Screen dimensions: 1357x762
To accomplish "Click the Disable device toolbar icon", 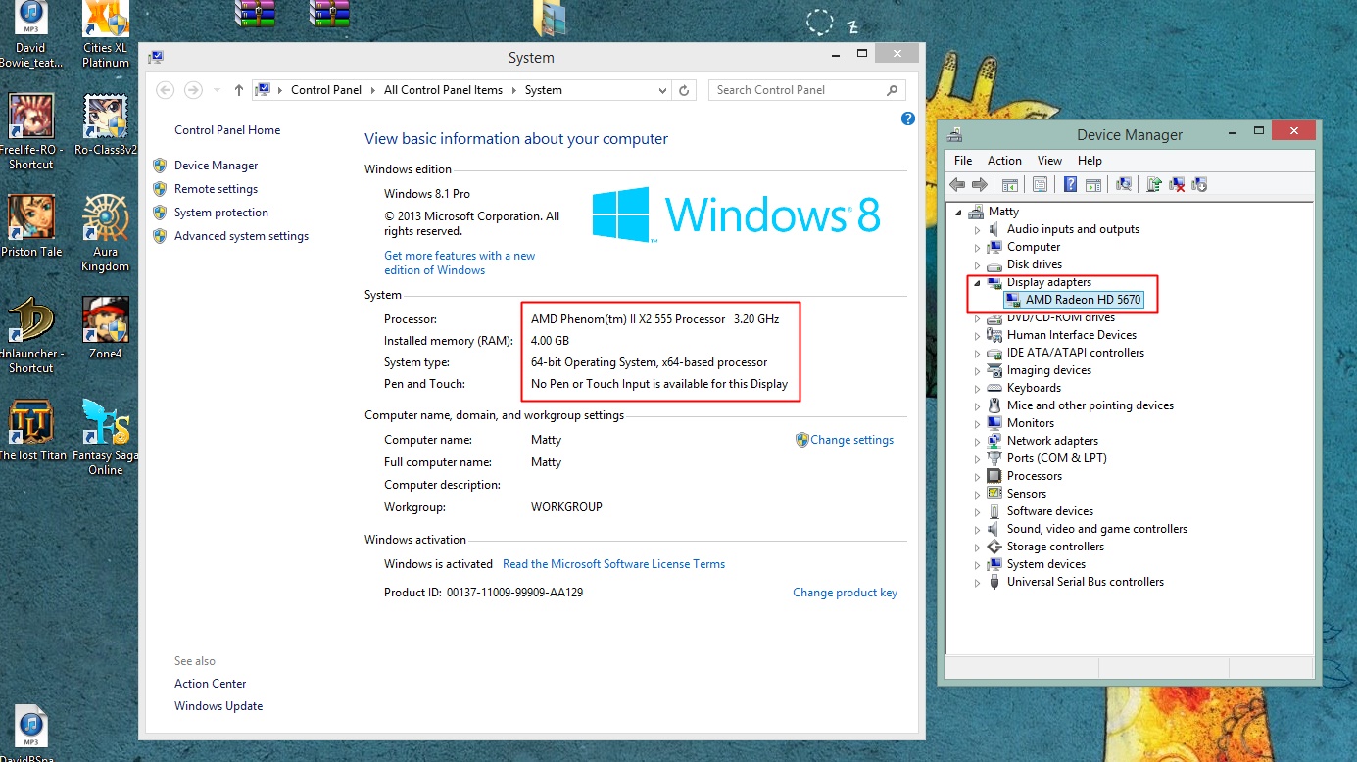I will (x=1199, y=184).
